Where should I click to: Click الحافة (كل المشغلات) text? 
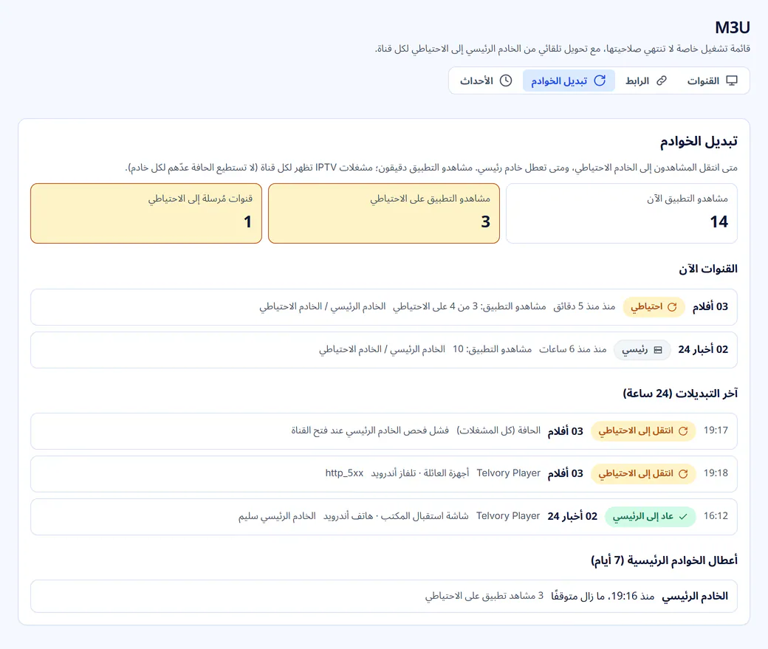point(498,430)
